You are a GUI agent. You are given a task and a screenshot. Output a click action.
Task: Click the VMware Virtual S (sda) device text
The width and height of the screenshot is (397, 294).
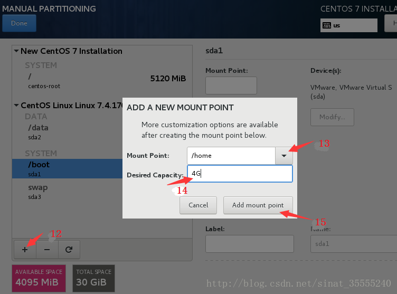(x=351, y=92)
